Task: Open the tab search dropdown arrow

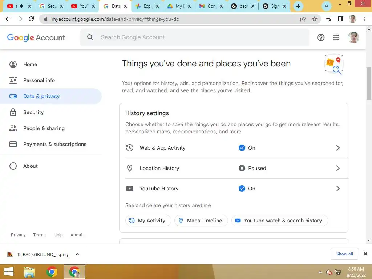Action: coord(327,6)
